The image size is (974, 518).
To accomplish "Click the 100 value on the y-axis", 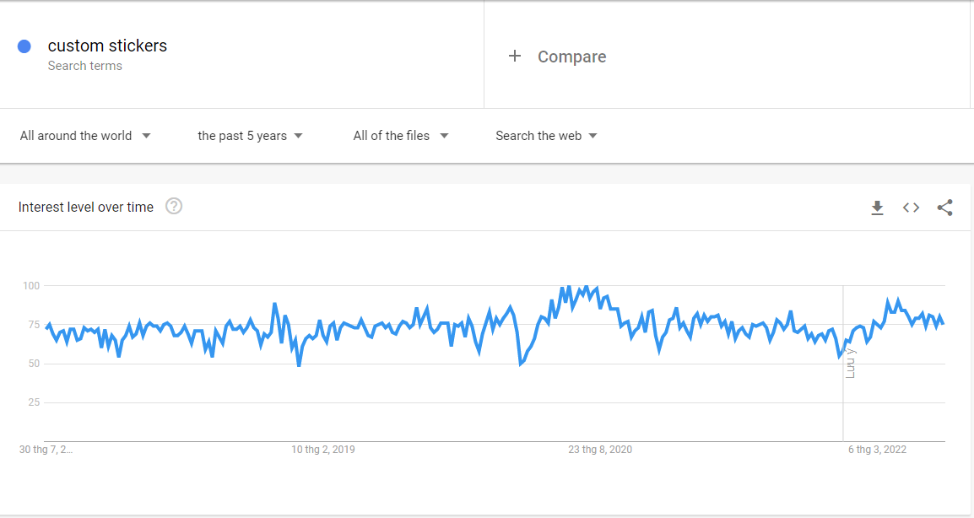I will pyautogui.click(x=31, y=286).
